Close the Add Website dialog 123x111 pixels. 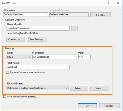(x=118, y=3)
